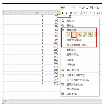Apply percent style from mini toolbar
This screenshot has height=104, width=102.
(98, 8)
